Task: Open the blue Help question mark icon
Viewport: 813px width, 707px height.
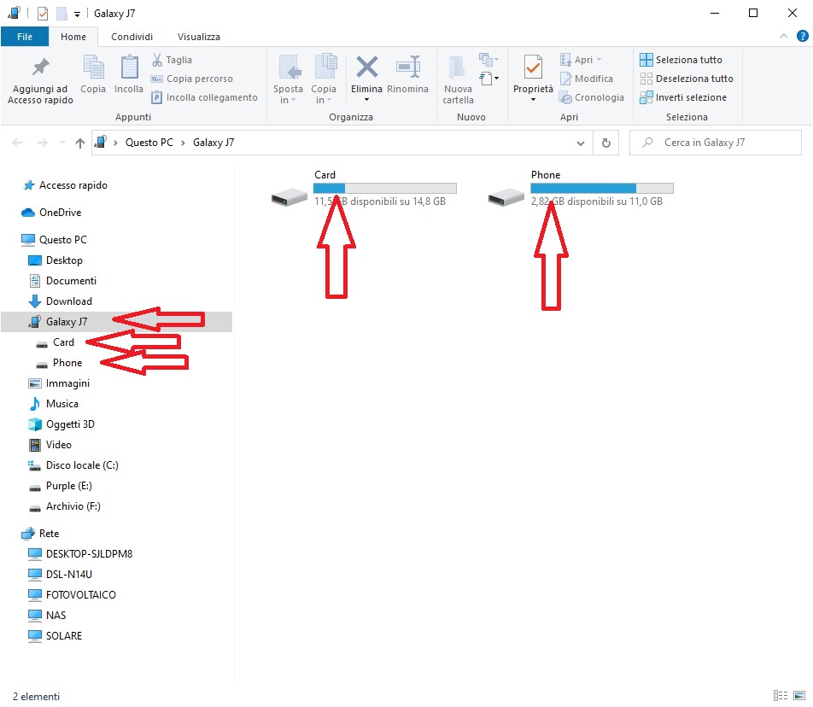Action: pyautogui.click(x=802, y=36)
